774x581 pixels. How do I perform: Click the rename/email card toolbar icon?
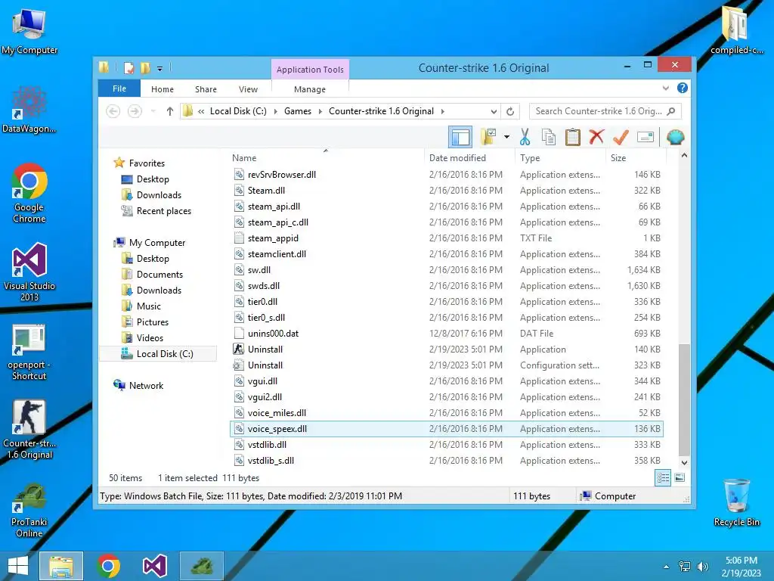646,137
